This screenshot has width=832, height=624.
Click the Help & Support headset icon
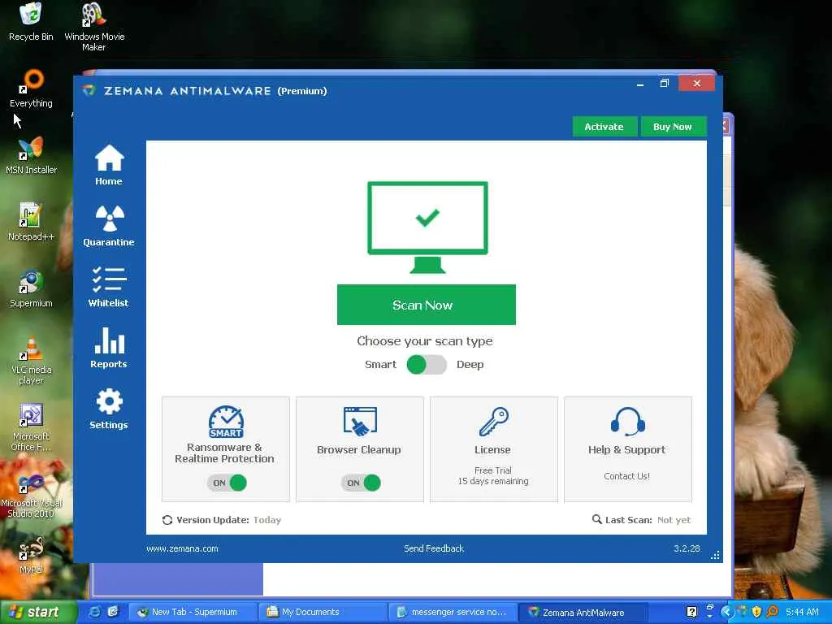pyautogui.click(x=628, y=422)
